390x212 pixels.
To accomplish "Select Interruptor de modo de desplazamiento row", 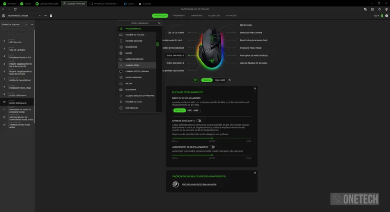I will tap(17, 110).
